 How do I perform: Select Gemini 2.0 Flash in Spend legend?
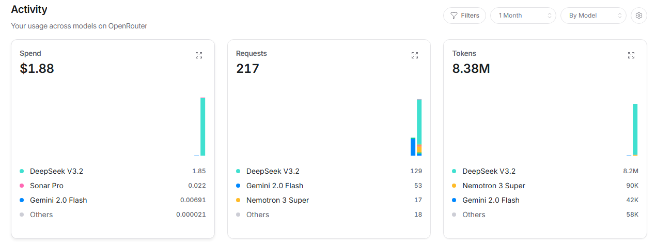tap(58, 200)
